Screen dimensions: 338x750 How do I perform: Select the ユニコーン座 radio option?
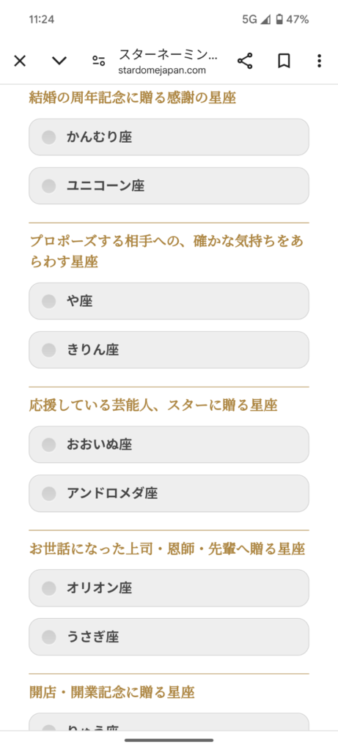[169, 185]
